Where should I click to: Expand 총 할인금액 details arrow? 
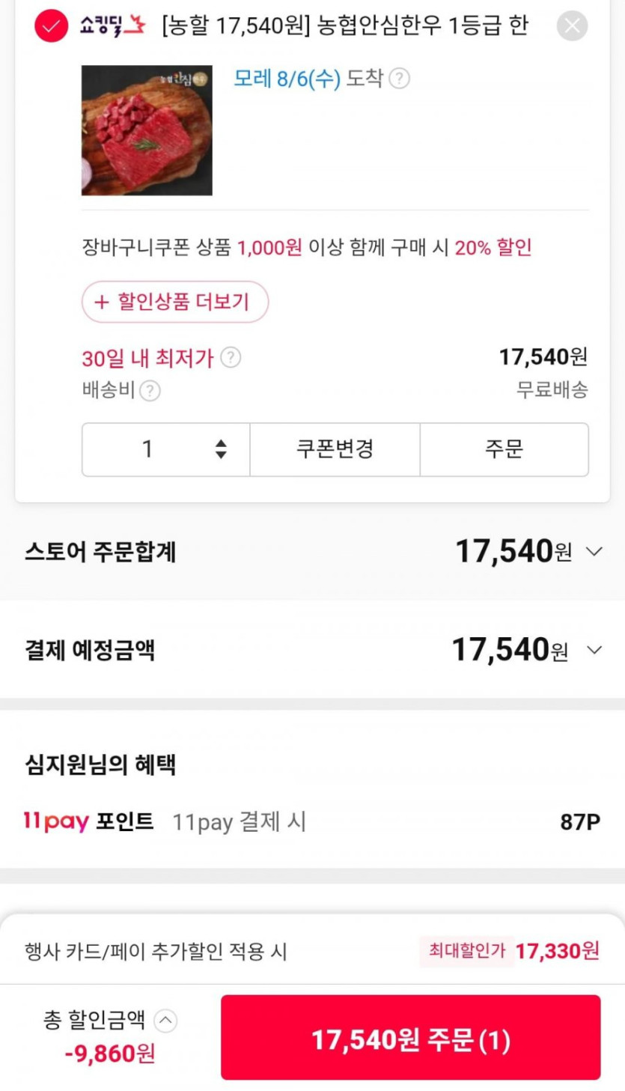click(x=165, y=1021)
